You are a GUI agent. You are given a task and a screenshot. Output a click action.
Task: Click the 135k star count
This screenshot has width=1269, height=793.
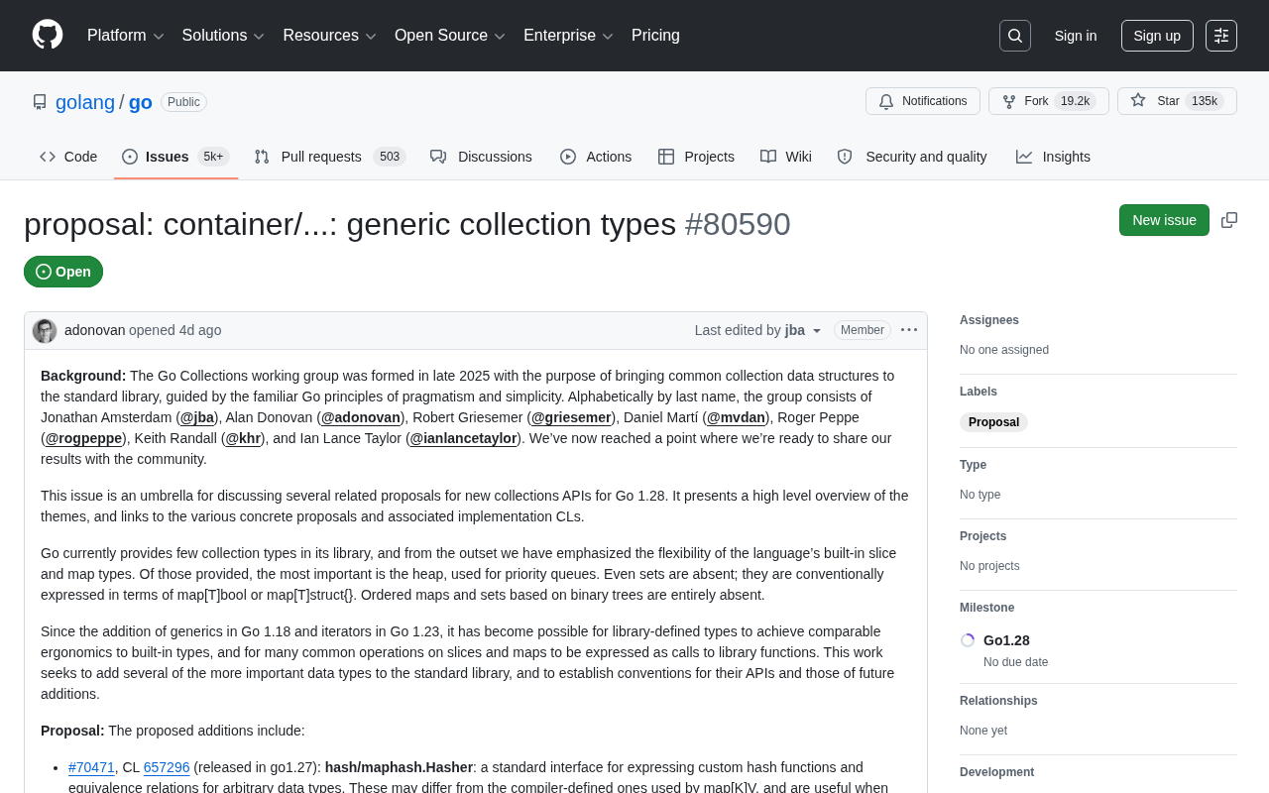(x=1205, y=101)
